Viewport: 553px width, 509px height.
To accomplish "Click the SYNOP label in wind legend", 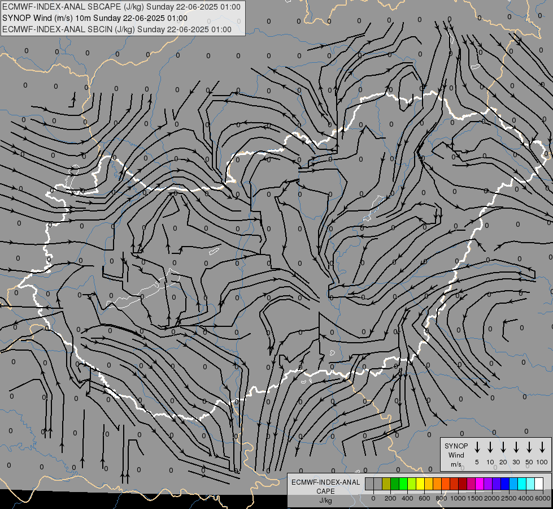I will pos(456,446).
